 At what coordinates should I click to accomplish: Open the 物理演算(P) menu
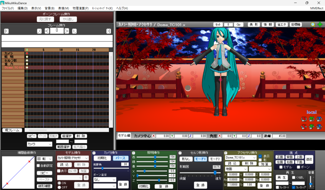pos(81,8)
